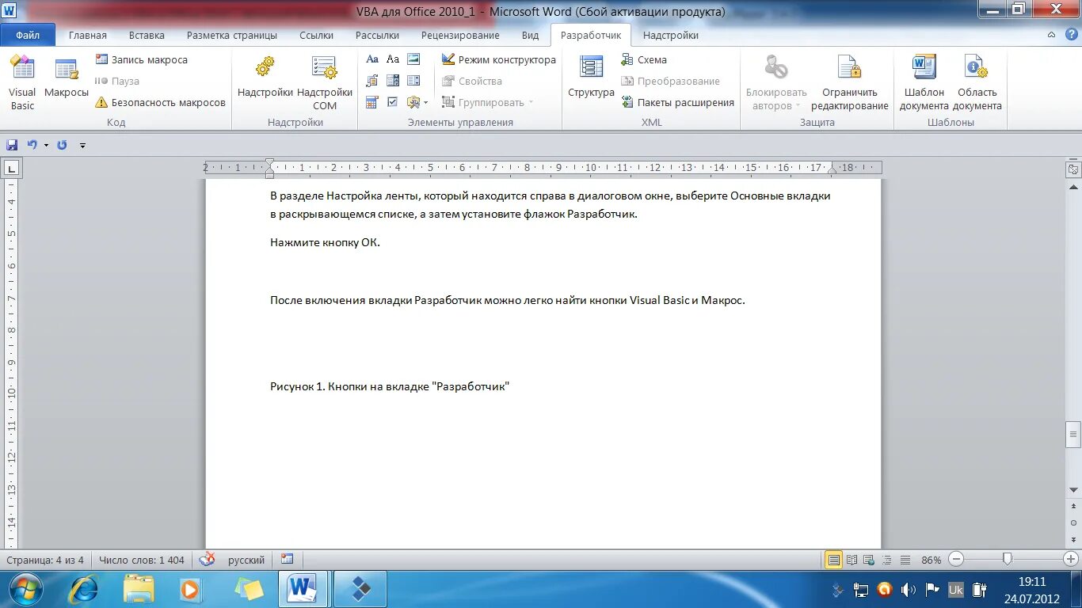Click the 86% zoom level

click(932, 560)
